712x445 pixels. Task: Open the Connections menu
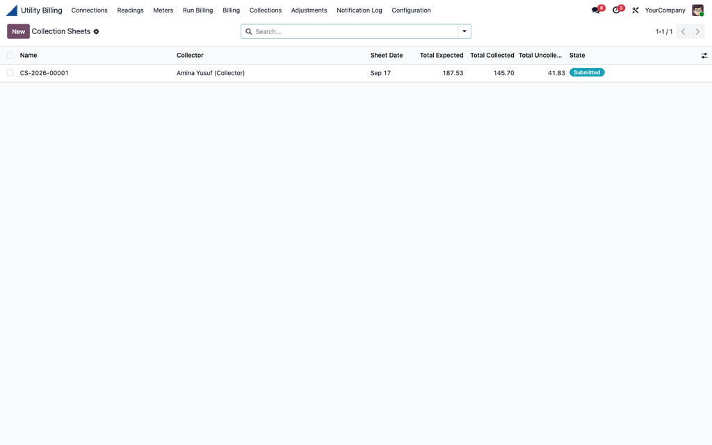point(90,10)
